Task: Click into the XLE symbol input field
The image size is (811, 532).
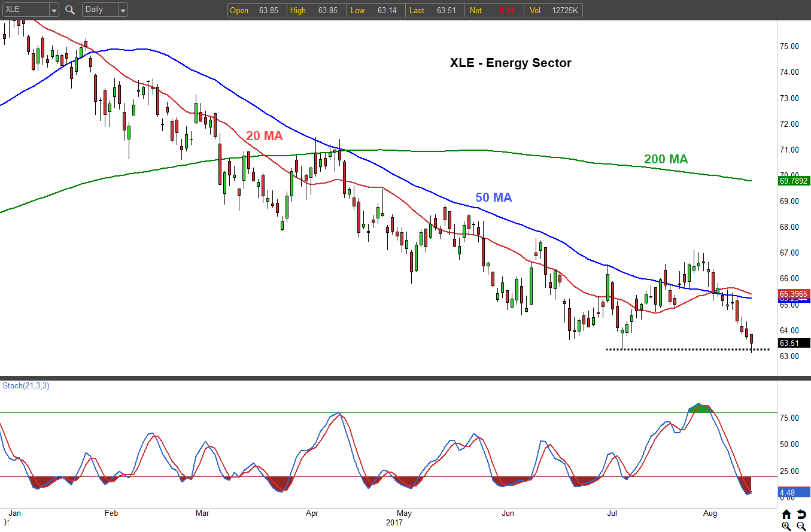Action: 25,10
